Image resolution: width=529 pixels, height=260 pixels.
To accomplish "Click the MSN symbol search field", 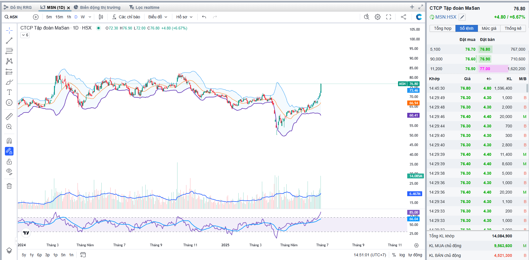I will click(x=14, y=17).
